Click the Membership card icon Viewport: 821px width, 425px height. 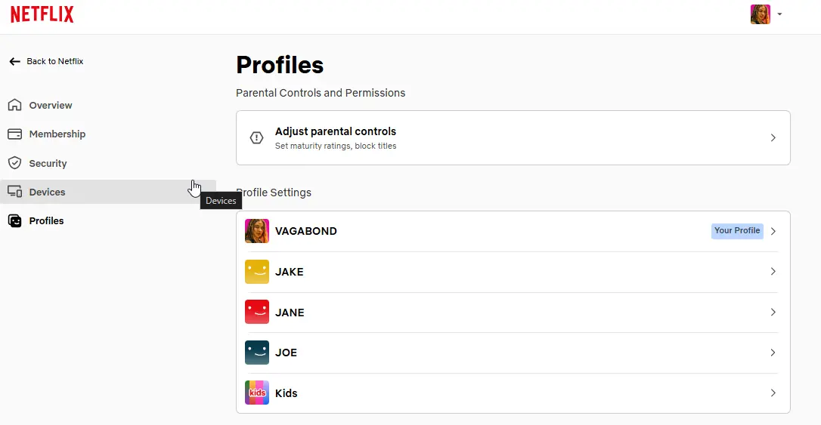tap(14, 134)
